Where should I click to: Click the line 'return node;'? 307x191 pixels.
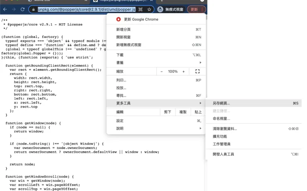[x=22, y=164]
